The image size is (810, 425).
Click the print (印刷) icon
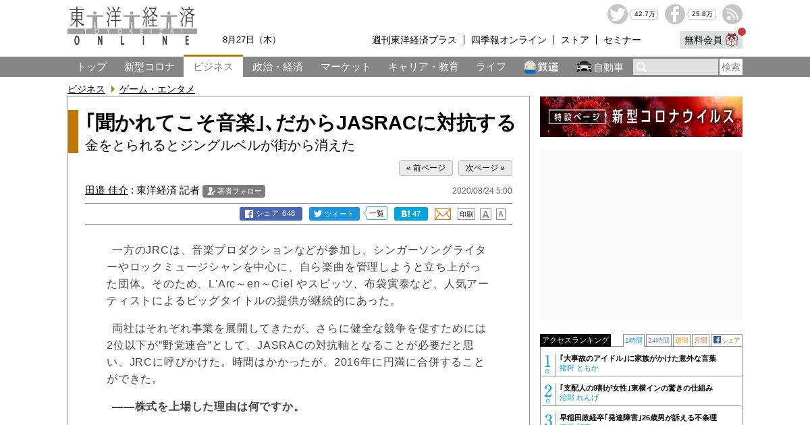tap(466, 214)
